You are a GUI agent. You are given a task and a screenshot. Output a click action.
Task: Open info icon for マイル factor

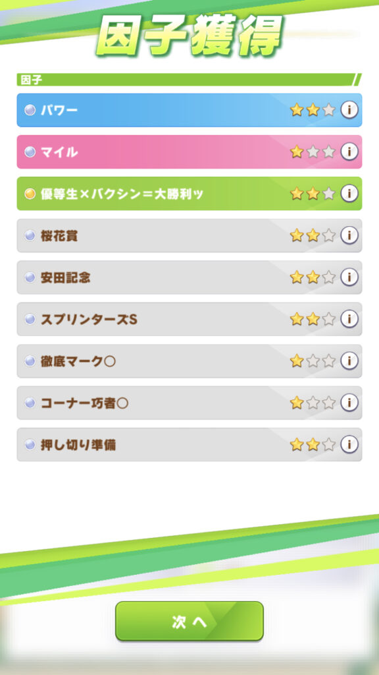coord(349,152)
